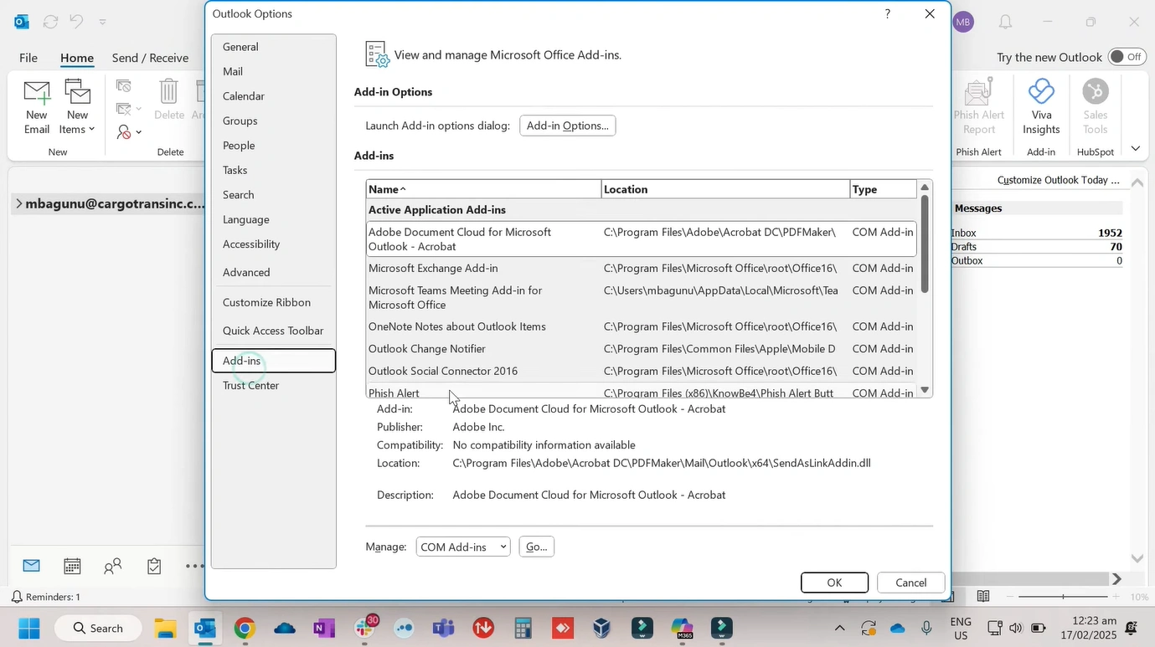Switch to the Send / Receive tab
Viewport: 1155px width, 647px height.
tap(151, 58)
